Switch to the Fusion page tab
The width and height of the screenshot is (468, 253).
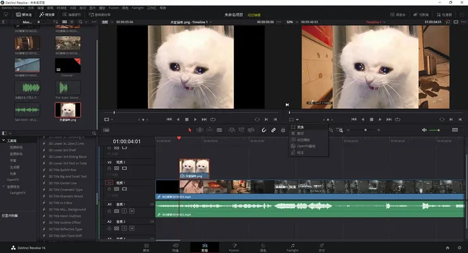[x=234, y=248]
